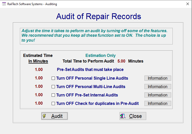Viewport: 192px width, 134px height.
Task: Click the green instruction text box
Action: [x=96, y=36]
